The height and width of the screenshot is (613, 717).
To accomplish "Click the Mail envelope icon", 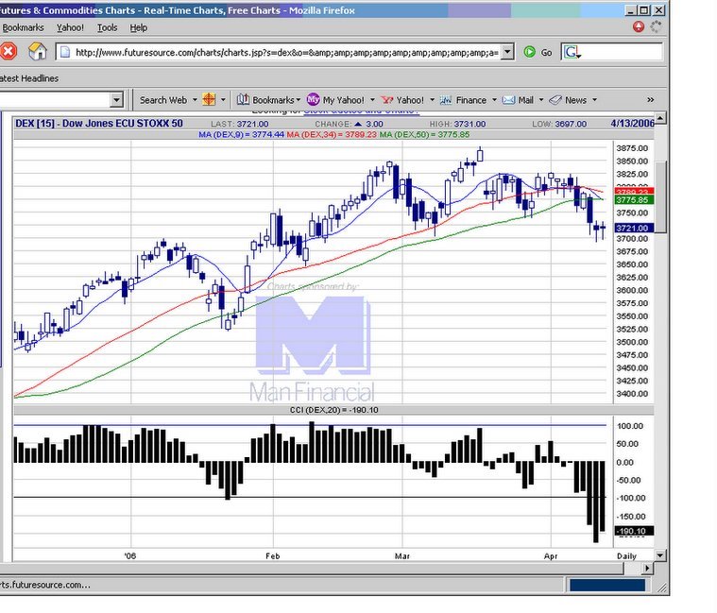I will [508, 100].
